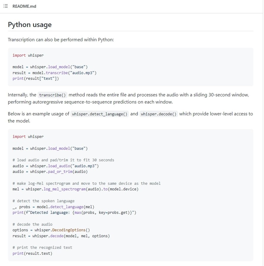Click the line audio = whisper.load_audio("audio.mp3")
Image resolution: width=264 pixels, height=266 pixels.
click(x=56, y=166)
